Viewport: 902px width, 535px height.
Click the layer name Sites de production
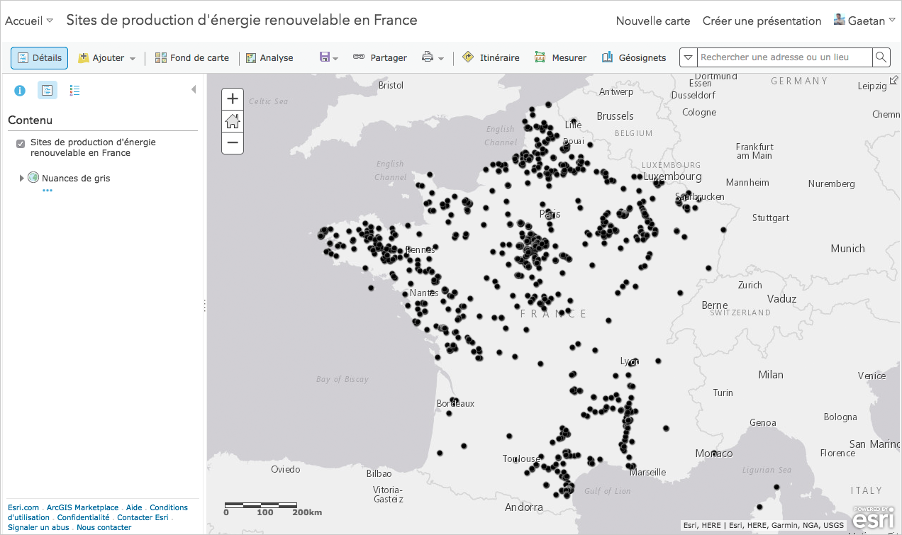click(x=93, y=147)
